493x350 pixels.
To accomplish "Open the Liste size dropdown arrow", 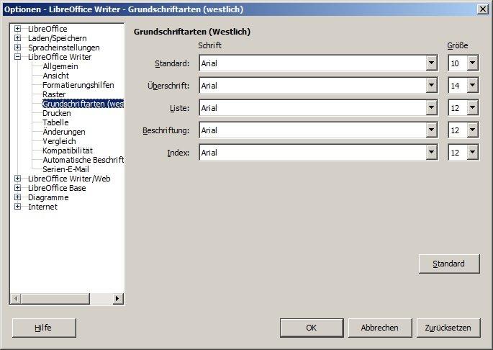I will (x=473, y=108).
